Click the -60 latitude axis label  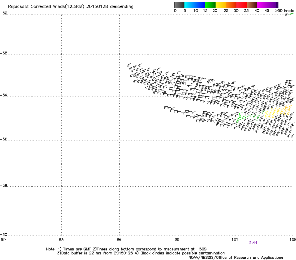coord(4,234)
